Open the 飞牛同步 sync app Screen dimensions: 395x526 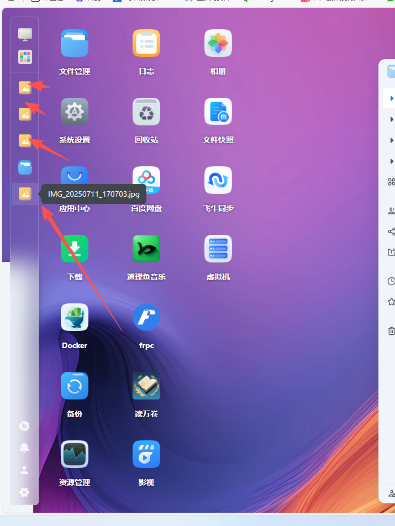pos(218,180)
